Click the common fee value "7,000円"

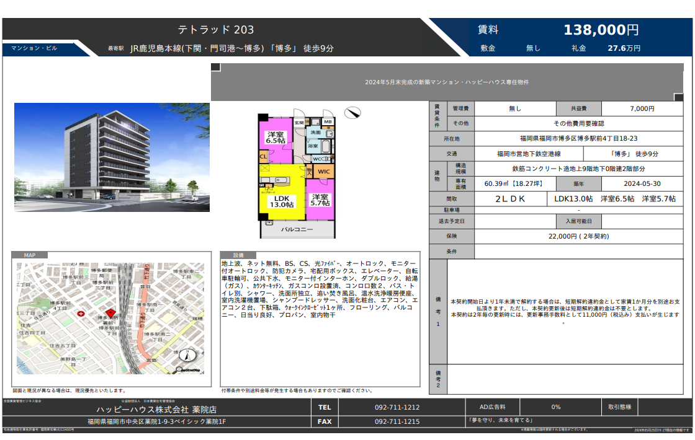[x=642, y=108]
